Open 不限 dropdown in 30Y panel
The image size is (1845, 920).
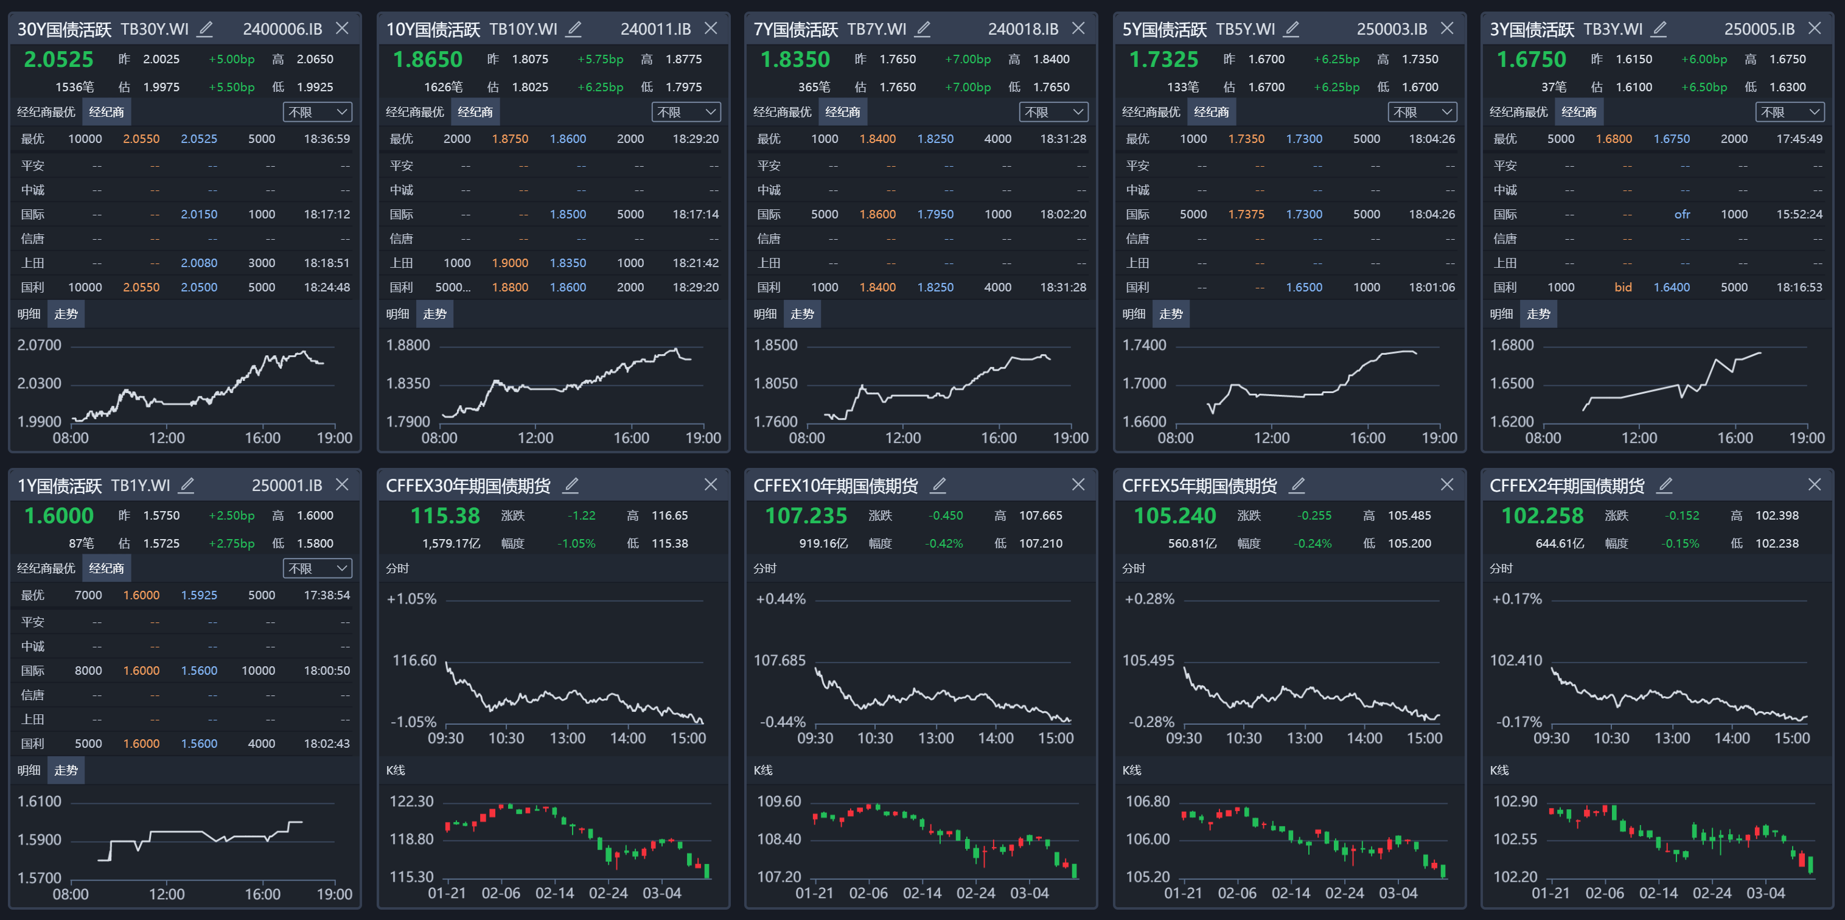[317, 113]
